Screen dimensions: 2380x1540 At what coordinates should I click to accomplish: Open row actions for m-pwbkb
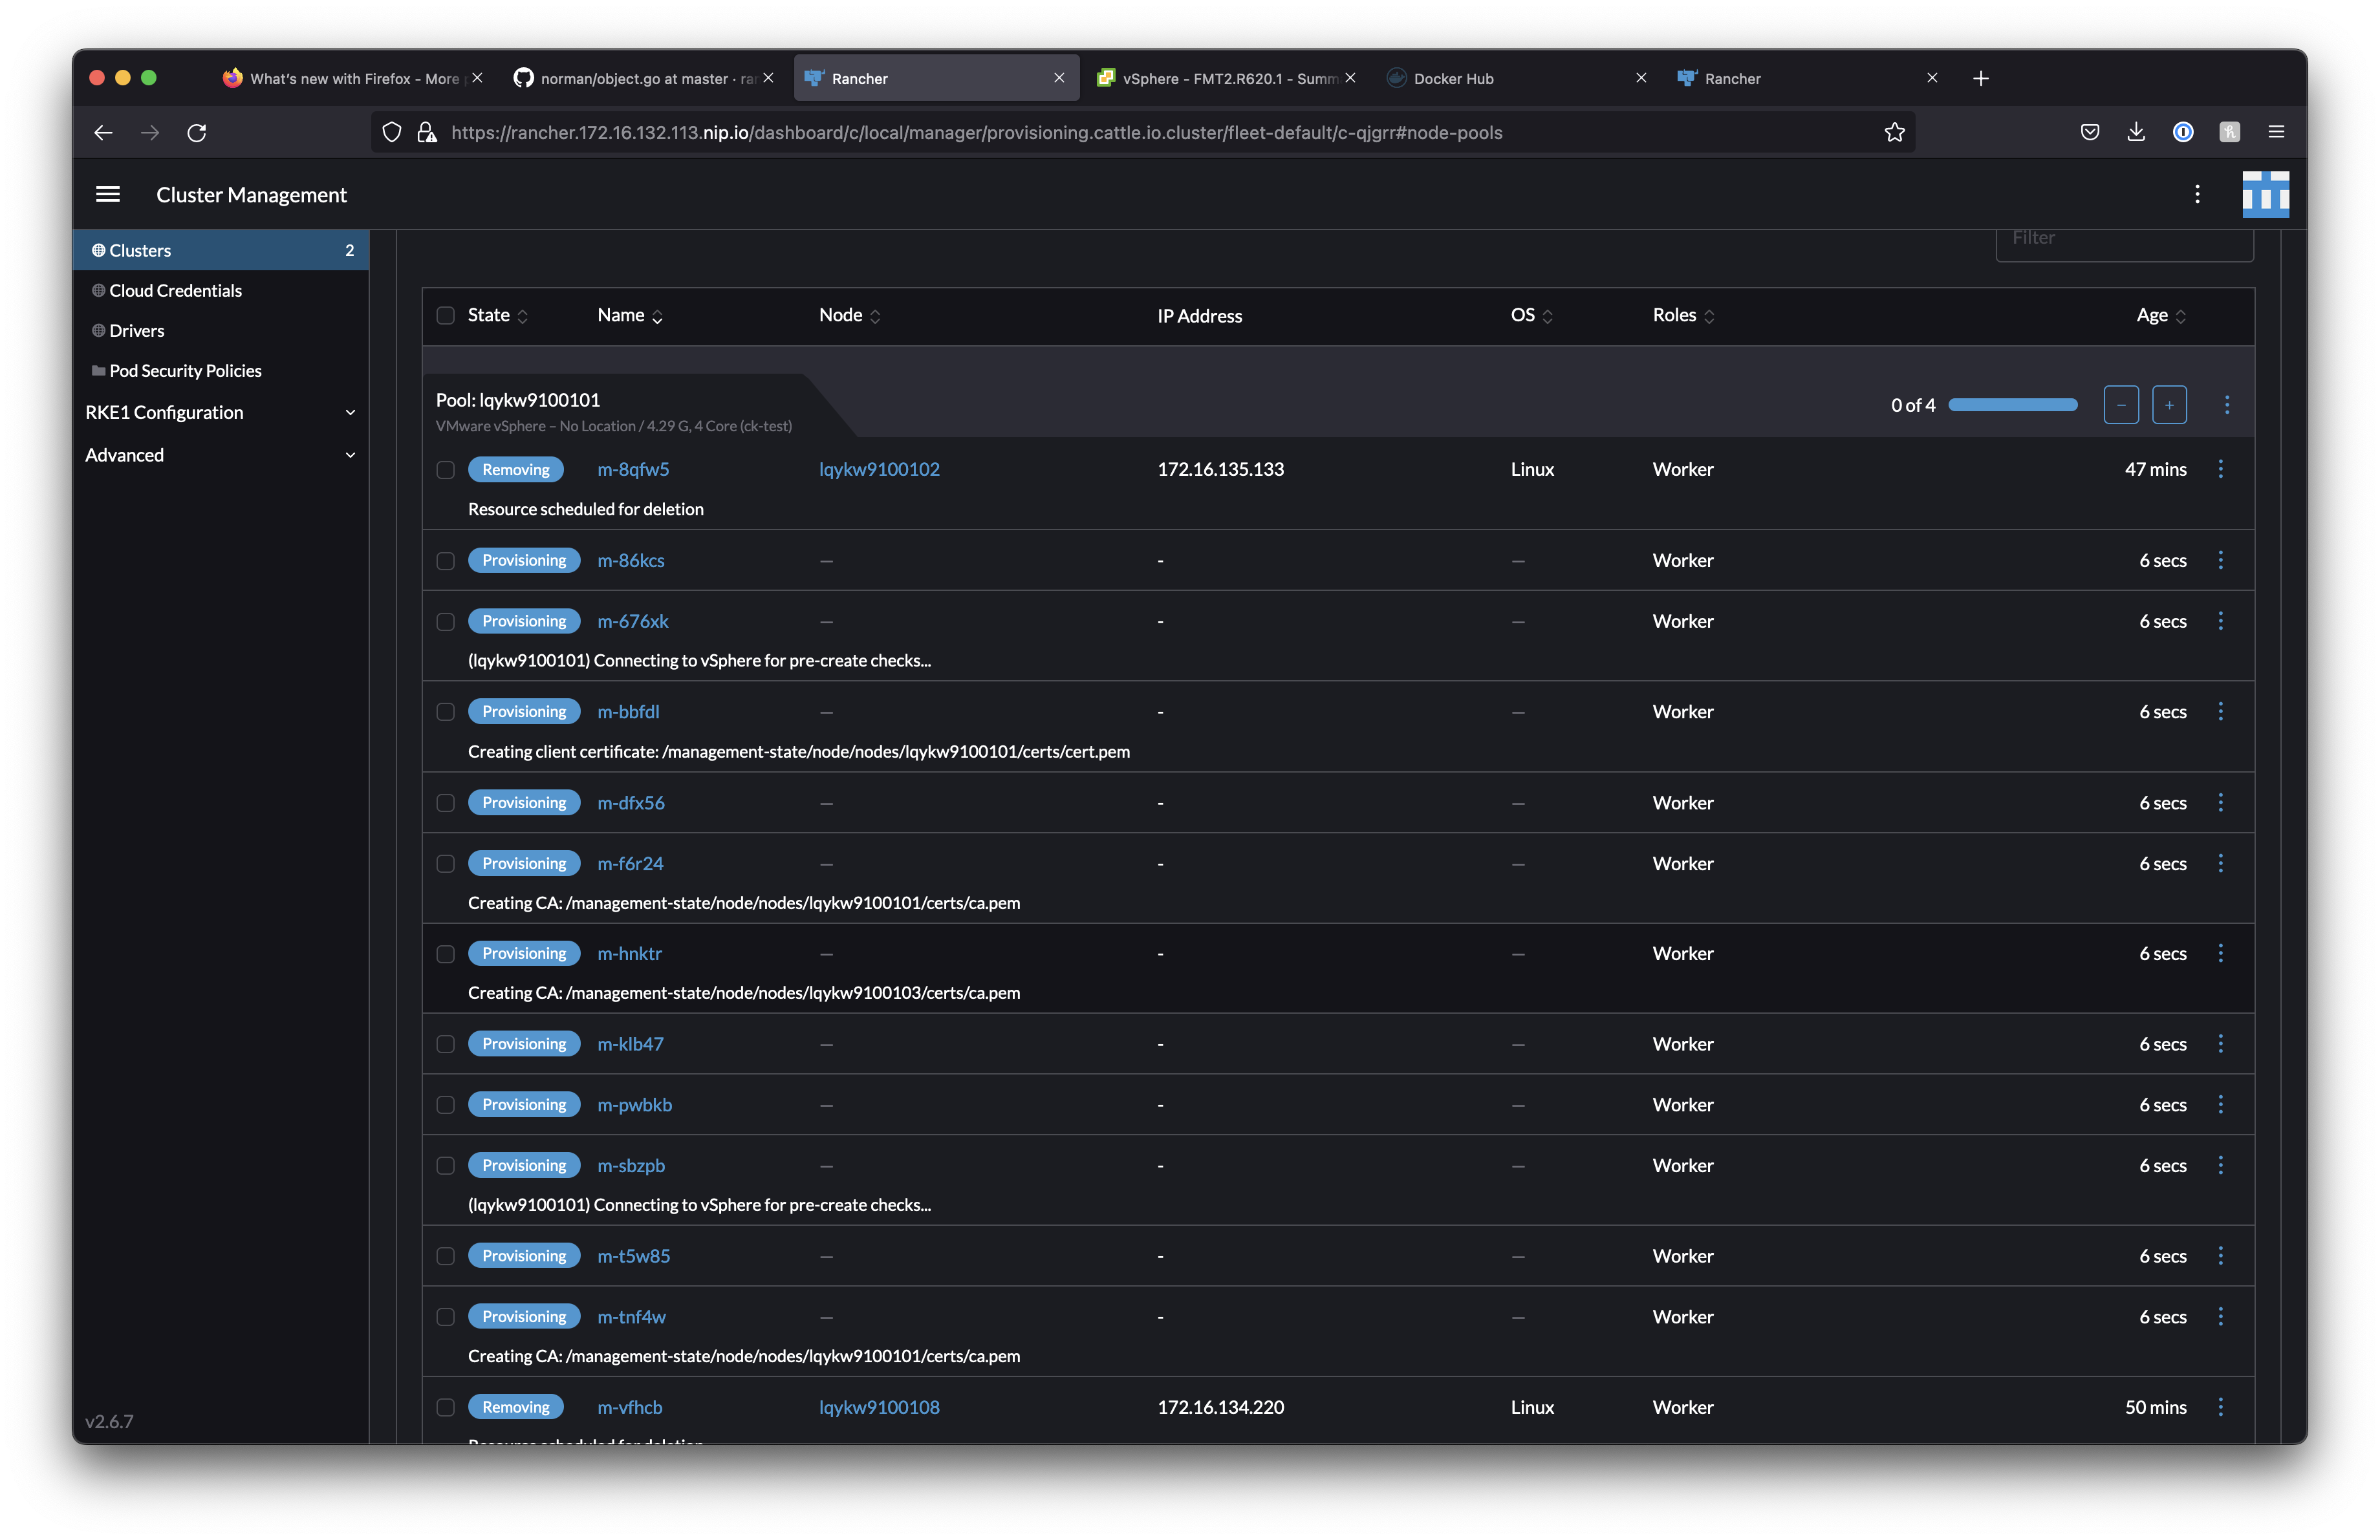(x=2220, y=1106)
